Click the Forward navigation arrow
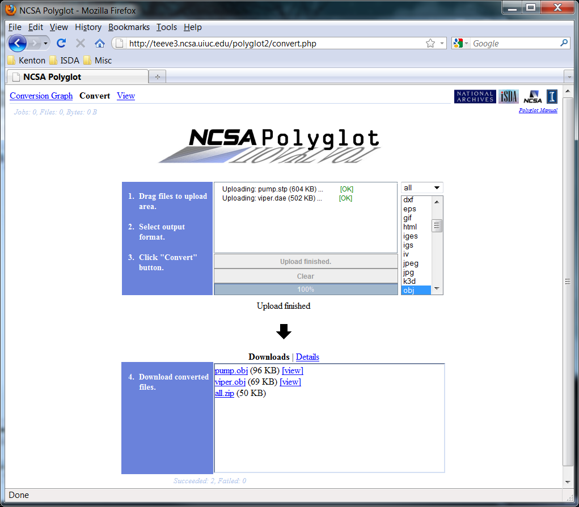The image size is (579, 507). 34,44
